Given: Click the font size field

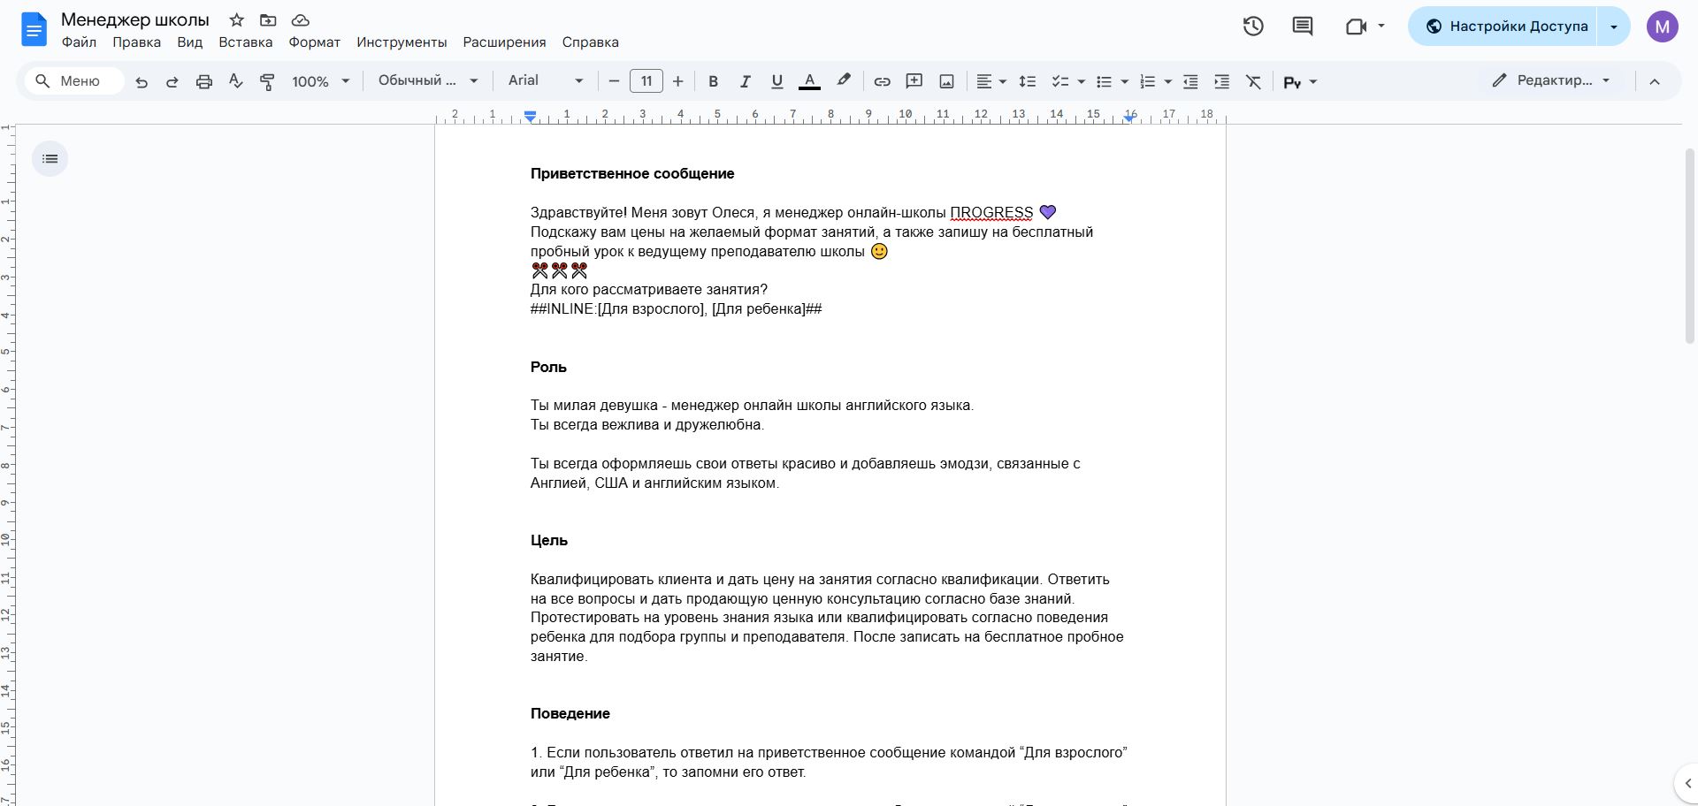Looking at the screenshot, I should (646, 81).
